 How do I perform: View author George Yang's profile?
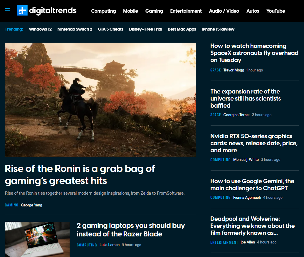pyautogui.click(x=31, y=205)
